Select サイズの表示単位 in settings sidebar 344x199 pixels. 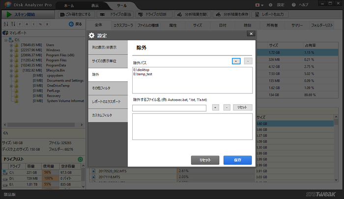(x=108, y=61)
